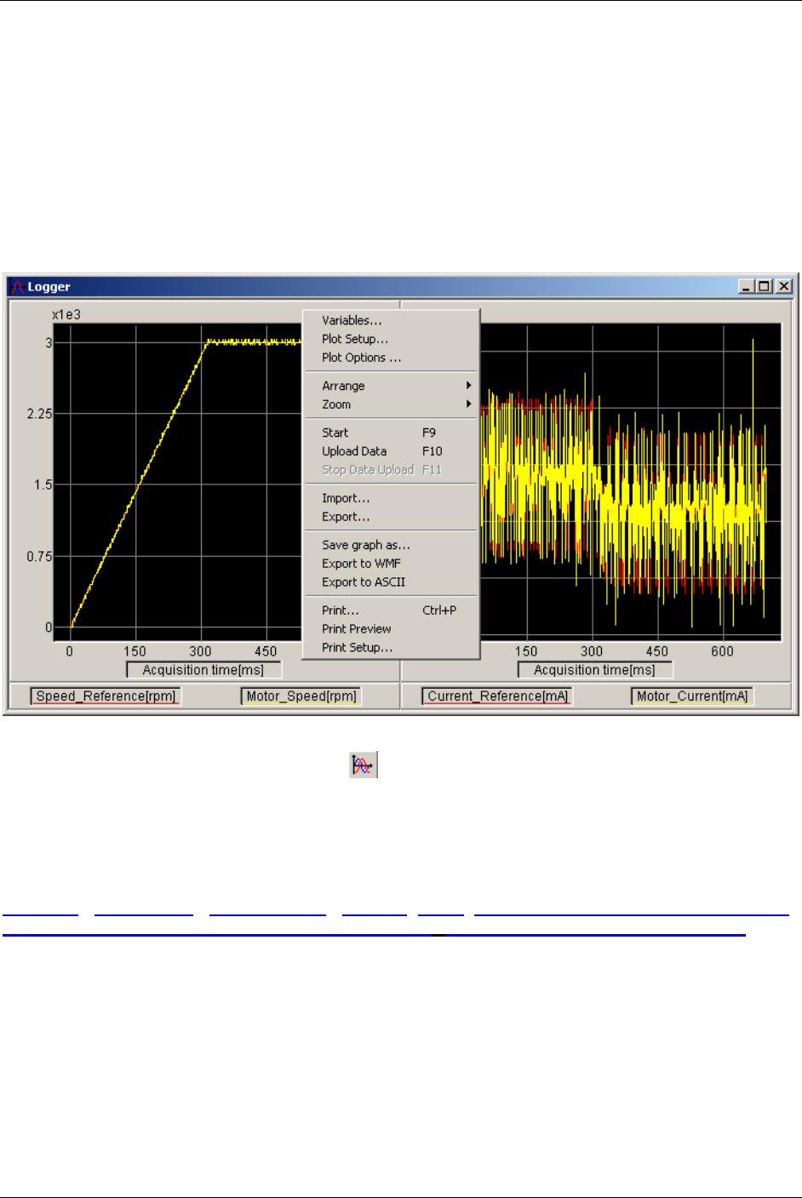Image resolution: width=802 pixels, height=1198 pixels.
Task: Click the Motor_Current[mA] legend label
Action: 692,696
